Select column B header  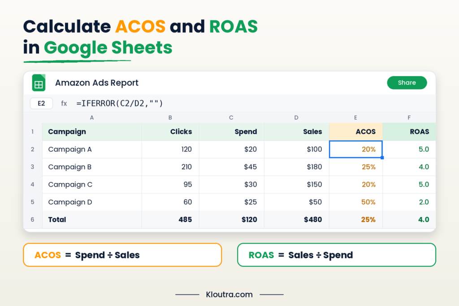(170, 117)
